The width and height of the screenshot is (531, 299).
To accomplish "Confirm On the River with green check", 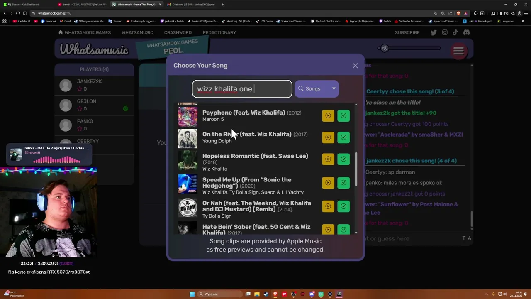I will 343,137.
